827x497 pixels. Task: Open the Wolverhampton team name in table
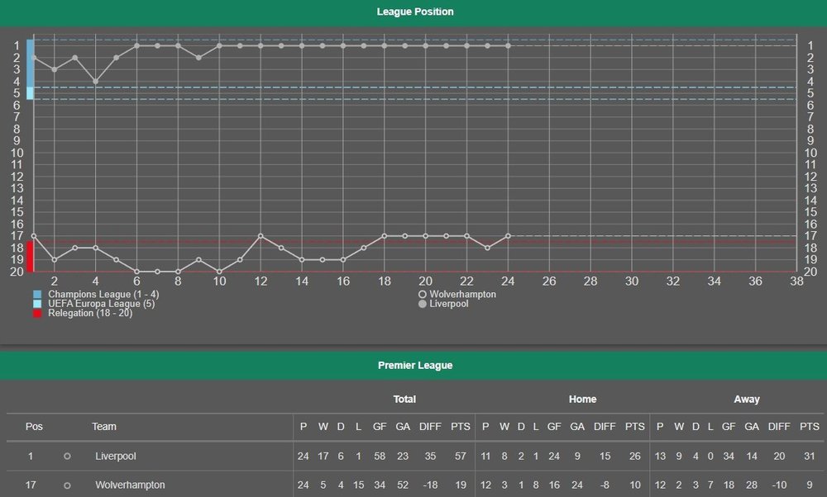click(130, 485)
